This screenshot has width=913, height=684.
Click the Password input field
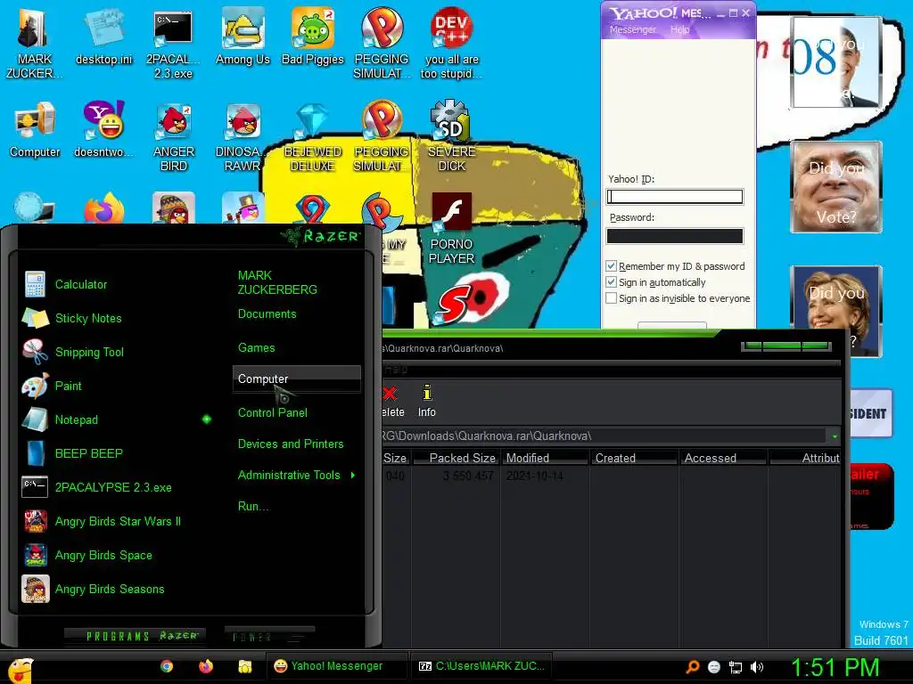pos(675,235)
